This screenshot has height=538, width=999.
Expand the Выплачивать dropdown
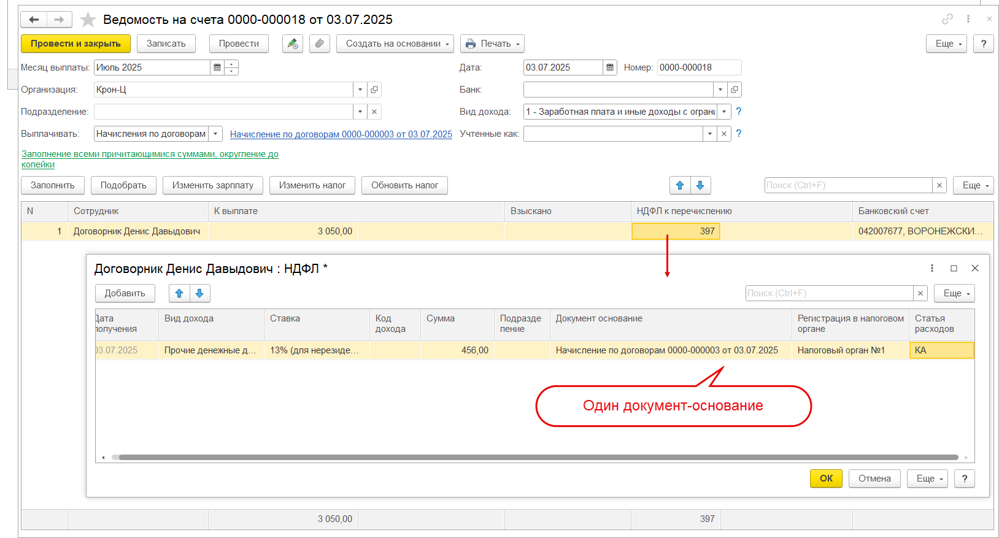(215, 134)
